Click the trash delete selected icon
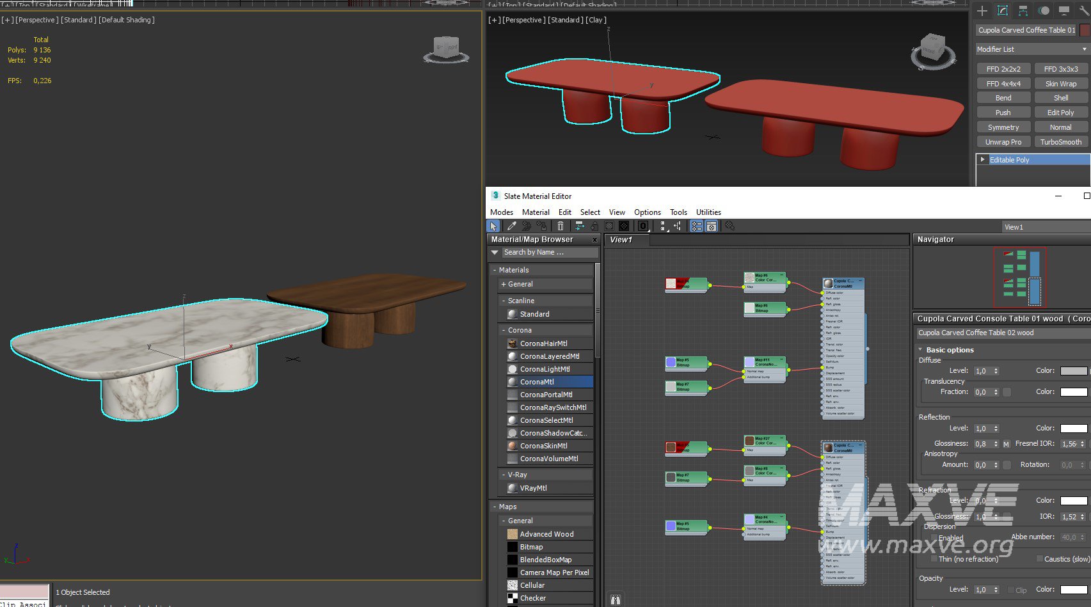 [x=561, y=226]
